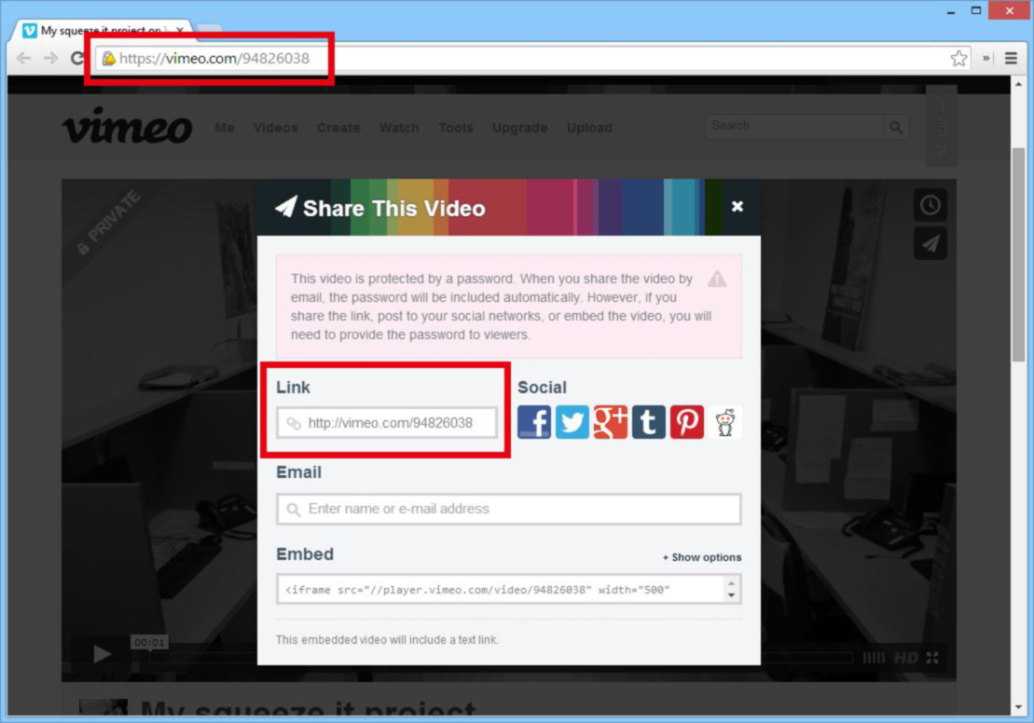The height and width of the screenshot is (723, 1034).
Task: Open the Upgrade menu item
Action: pos(519,128)
